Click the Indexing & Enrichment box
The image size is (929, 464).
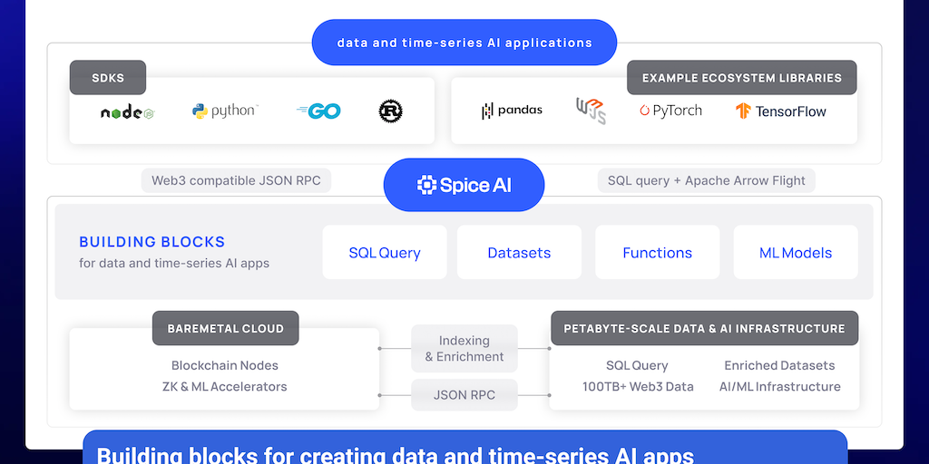pos(464,349)
